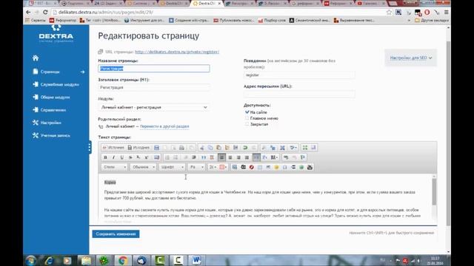
Task: Open Google Chrome from the taskbar
Action: click(x=122, y=260)
